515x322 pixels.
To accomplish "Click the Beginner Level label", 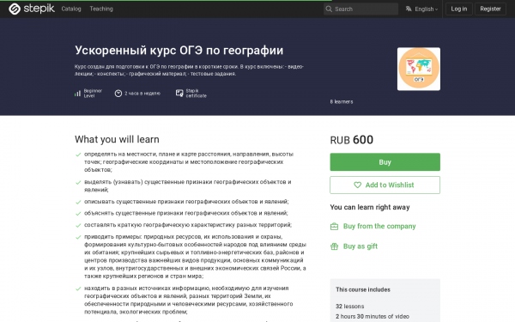I will coord(93,94).
